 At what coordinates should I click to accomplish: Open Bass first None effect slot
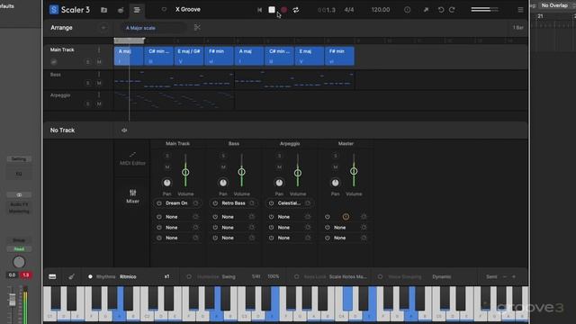228,217
